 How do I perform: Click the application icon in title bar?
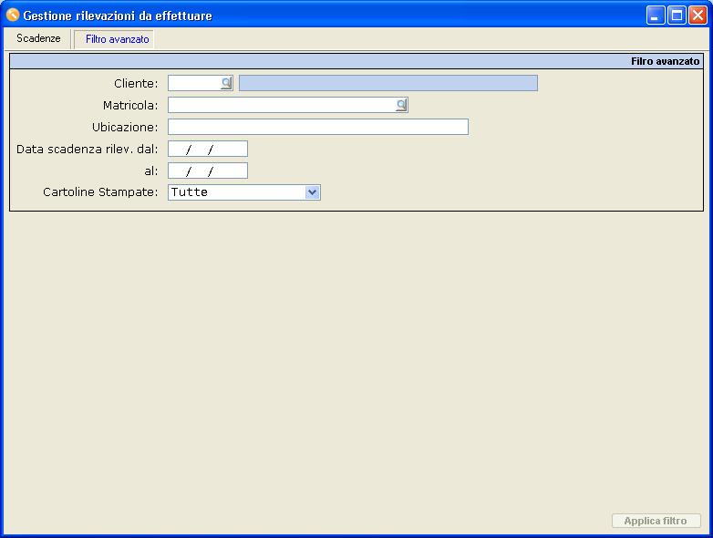pos(12,15)
